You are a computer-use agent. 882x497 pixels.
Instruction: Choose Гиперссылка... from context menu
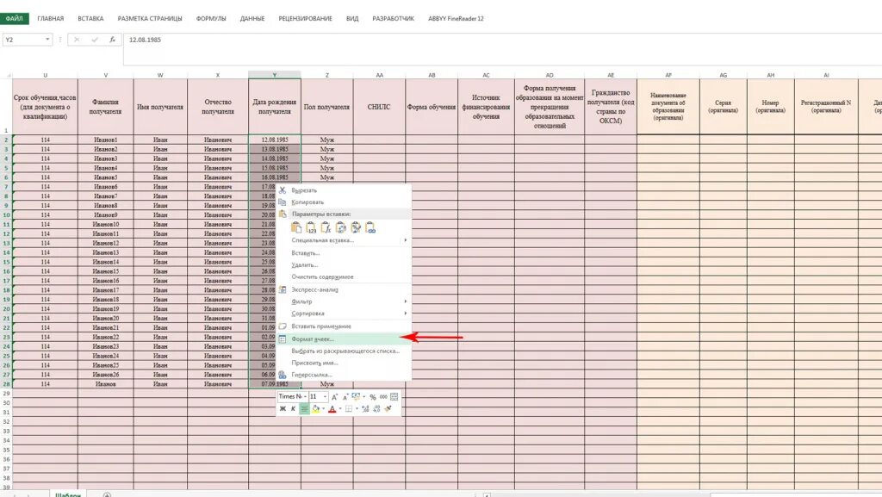click(x=344, y=375)
